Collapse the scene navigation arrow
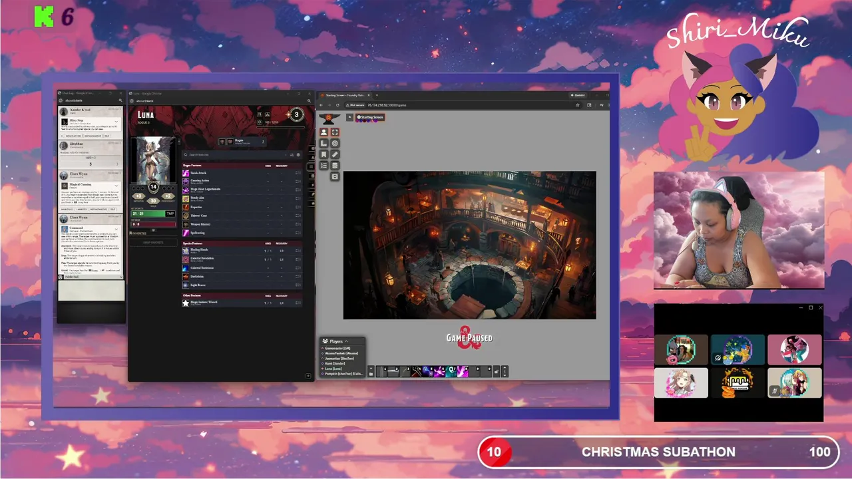Screen dimensions: 852x479 coord(349,117)
